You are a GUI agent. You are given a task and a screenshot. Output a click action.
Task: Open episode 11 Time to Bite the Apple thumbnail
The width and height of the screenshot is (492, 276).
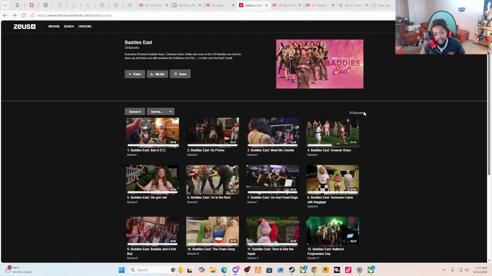[x=273, y=231]
